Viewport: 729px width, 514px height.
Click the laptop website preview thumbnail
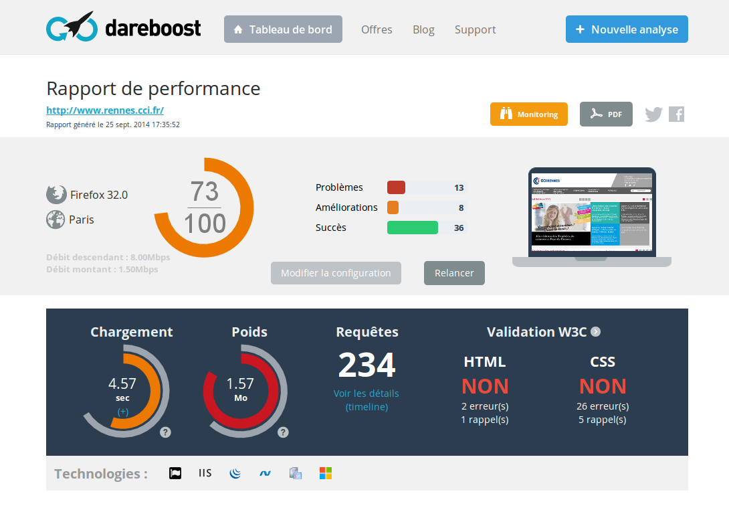591,214
